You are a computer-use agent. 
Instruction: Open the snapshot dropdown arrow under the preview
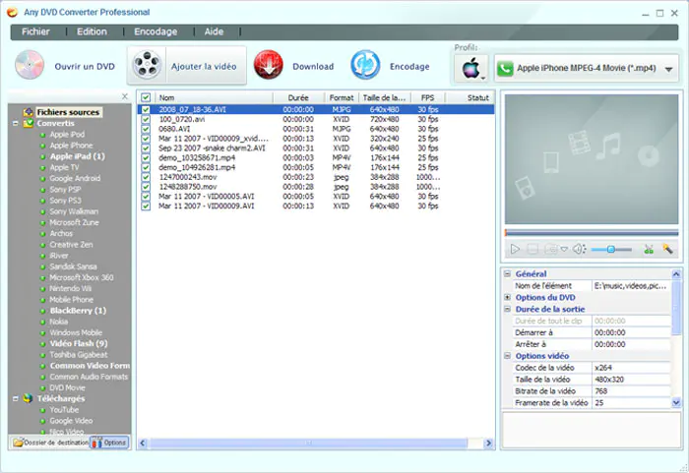coord(564,249)
